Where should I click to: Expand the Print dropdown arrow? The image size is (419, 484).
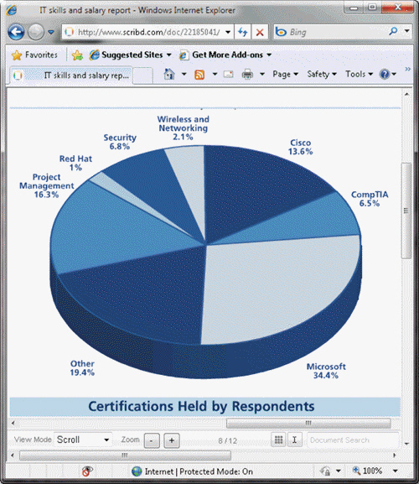262,74
